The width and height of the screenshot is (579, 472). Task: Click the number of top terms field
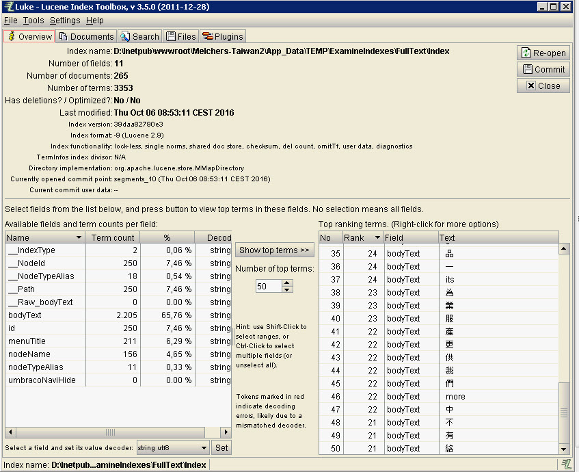(269, 286)
